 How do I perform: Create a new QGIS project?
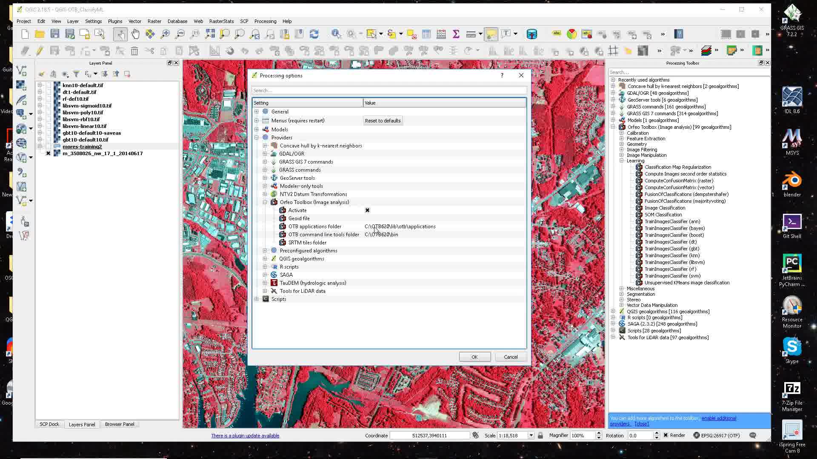pos(24,34)
